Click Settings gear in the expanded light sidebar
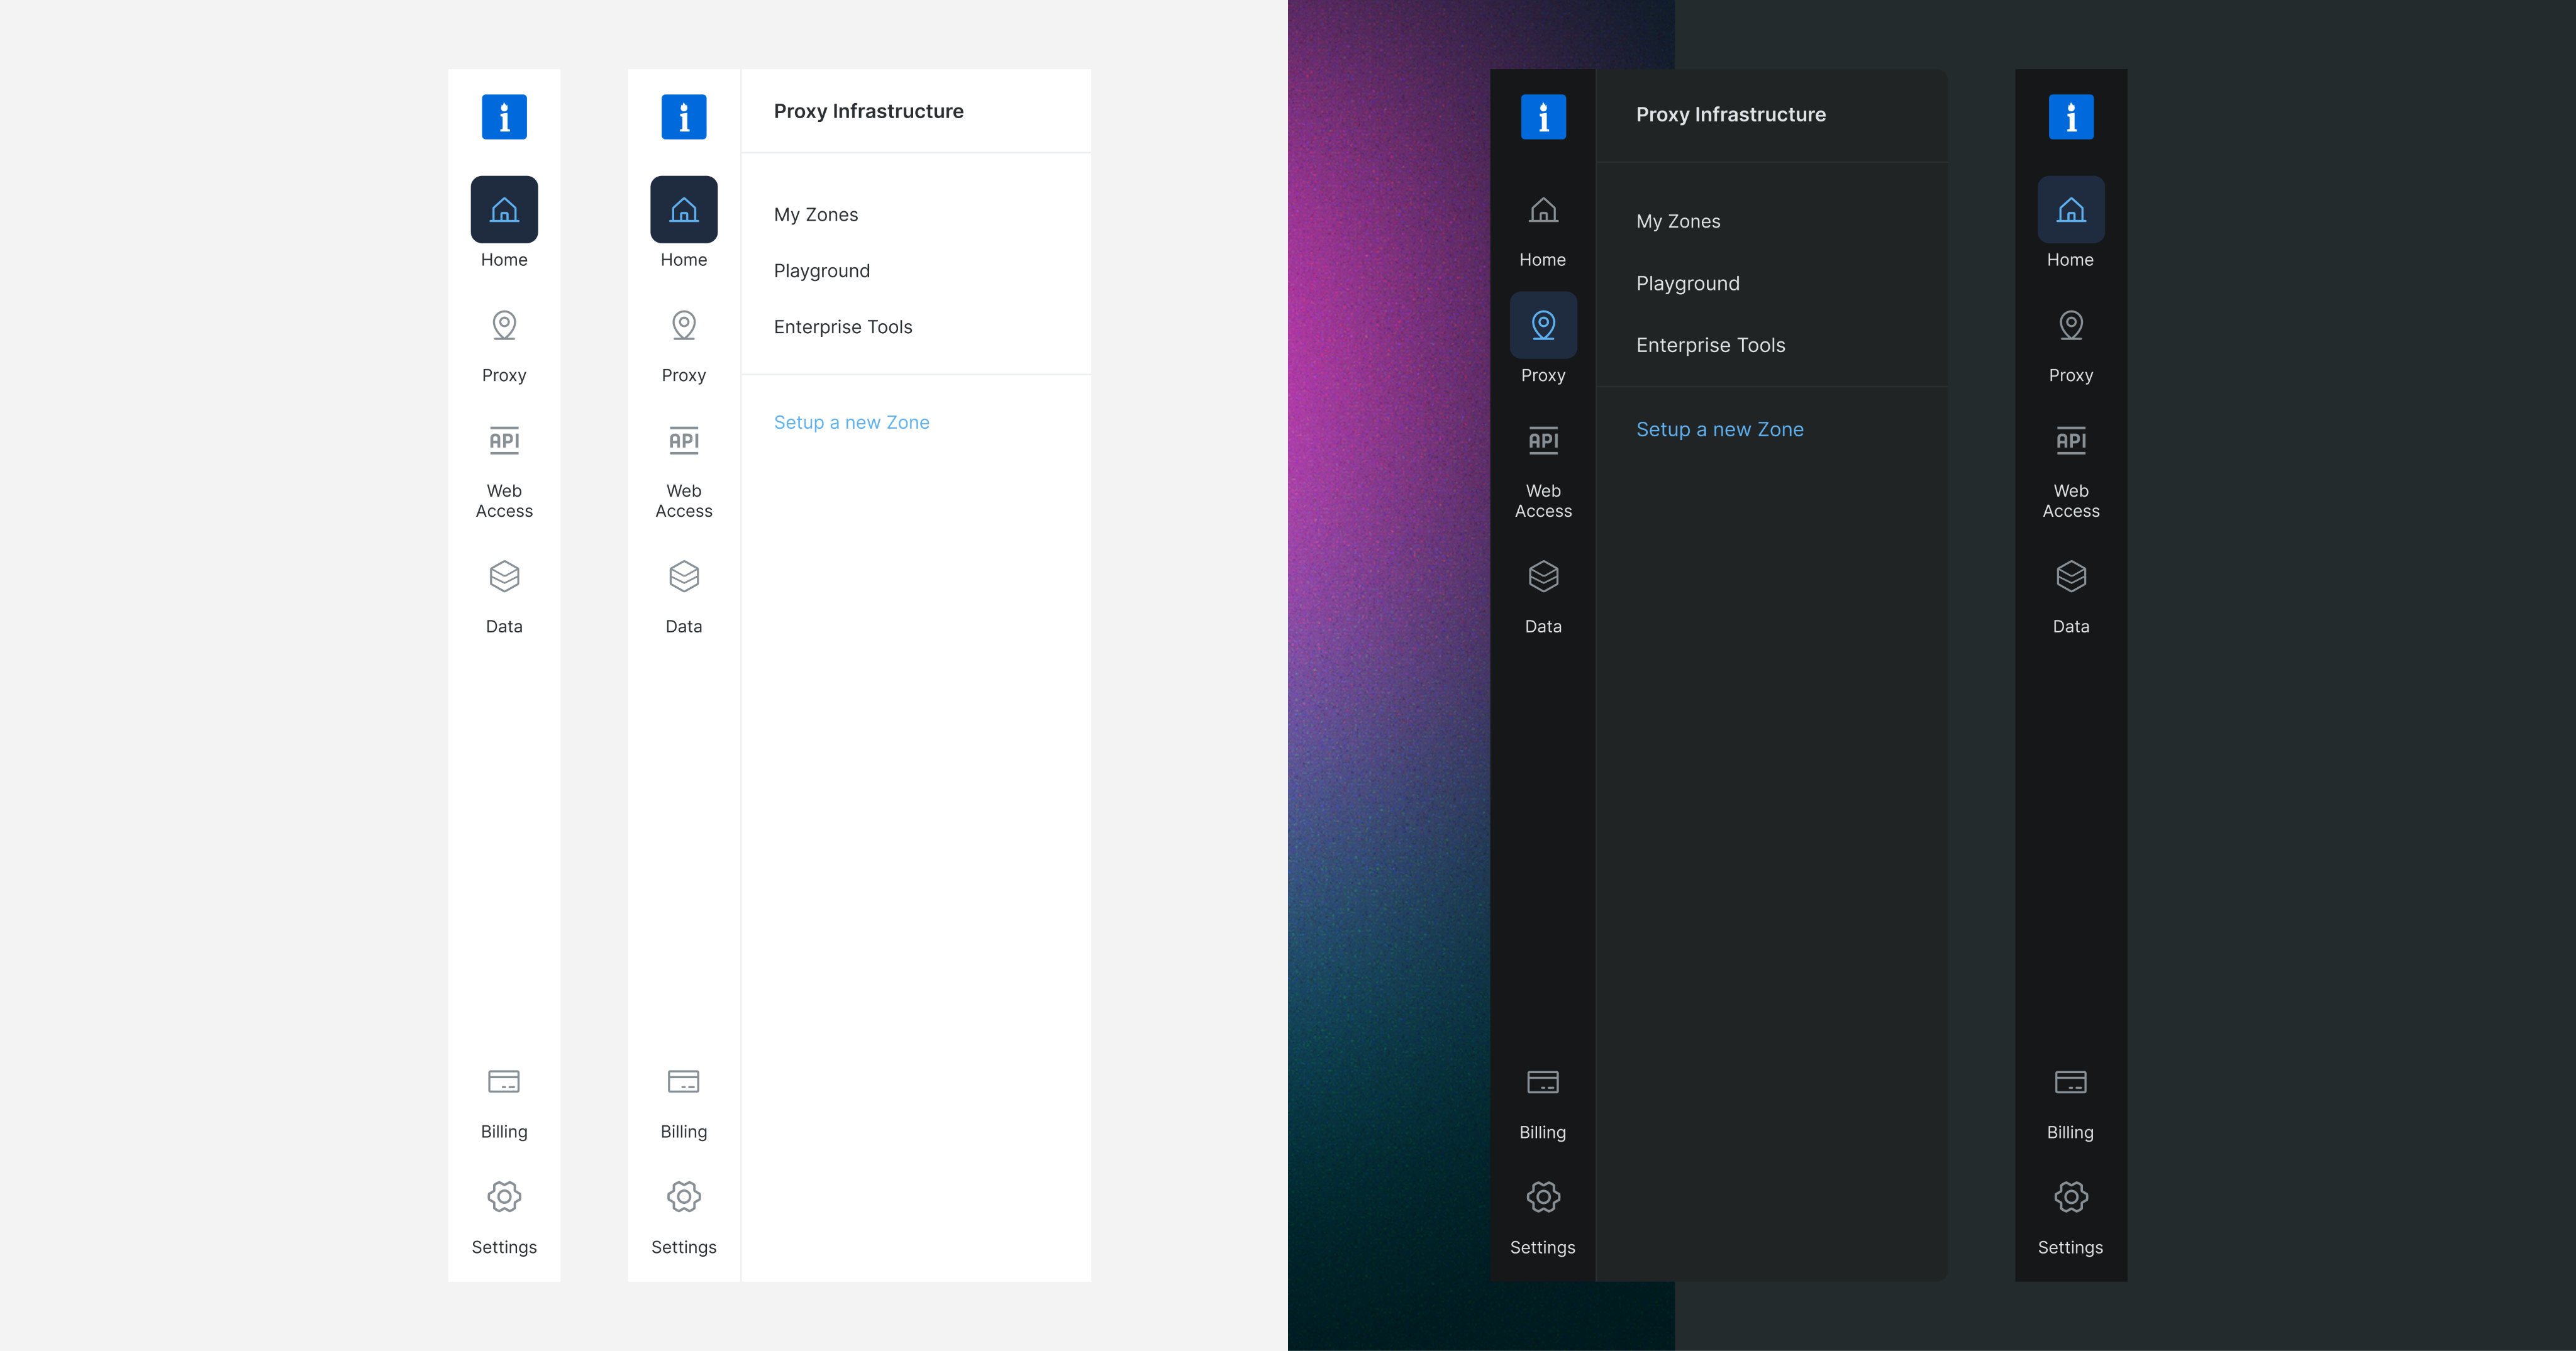2576x1351 pixels. 684,1196
